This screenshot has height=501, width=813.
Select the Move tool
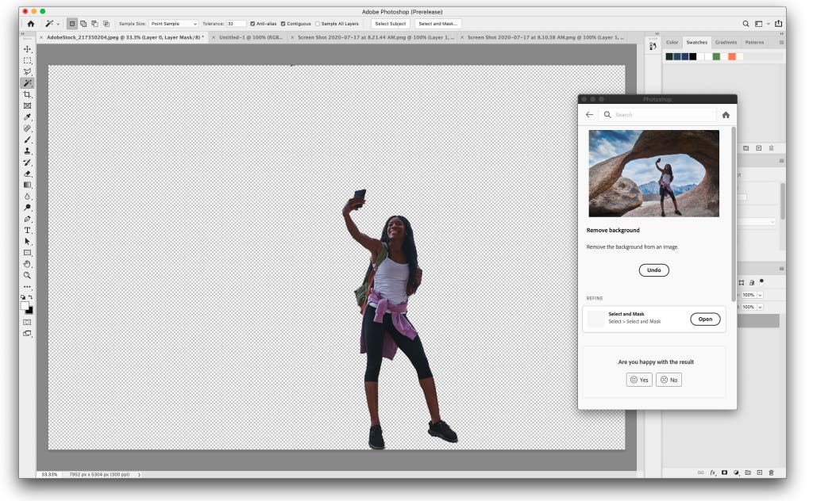point(29,50)
